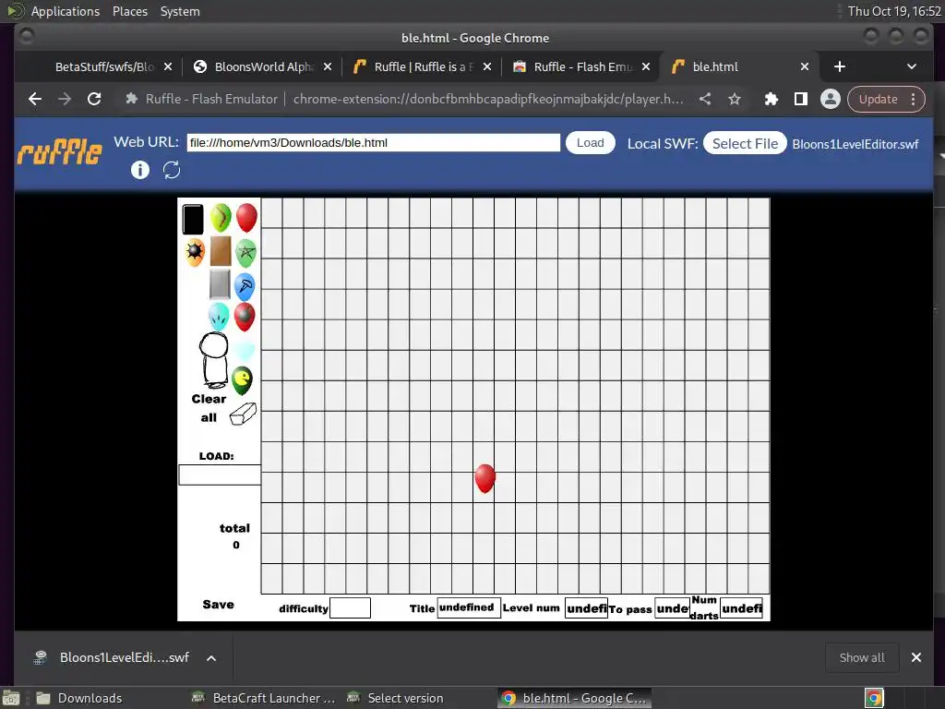Pick the stick-figure dart monkey sketch

pyautogui.click(x=214, y=360)
